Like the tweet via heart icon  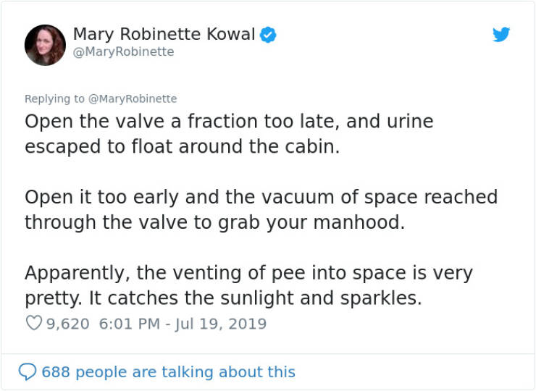(34, 323)
